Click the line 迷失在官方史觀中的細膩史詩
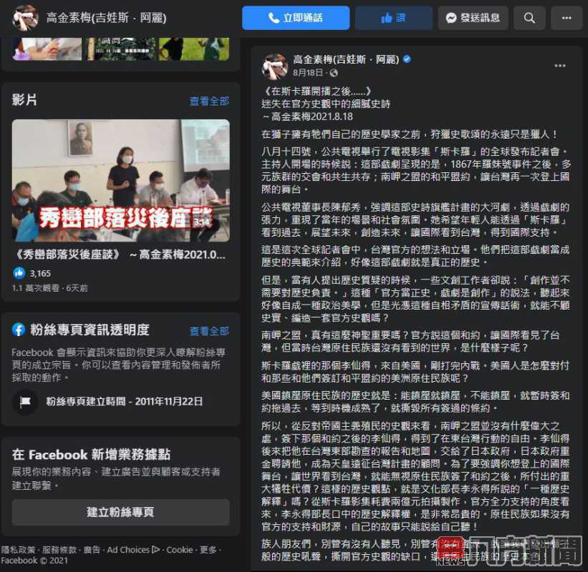The height and width of the screenshot is (572, 588). (x=325, y=104)
